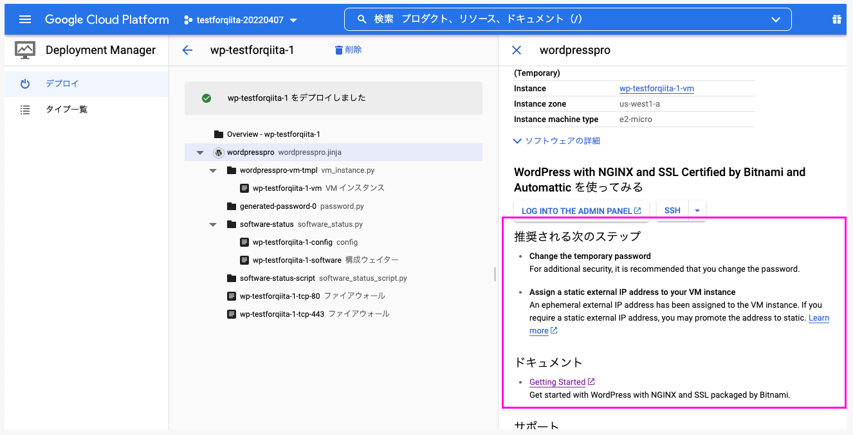Close the wordpresspro details panel
Screen dimensions: 853x435
516,50
